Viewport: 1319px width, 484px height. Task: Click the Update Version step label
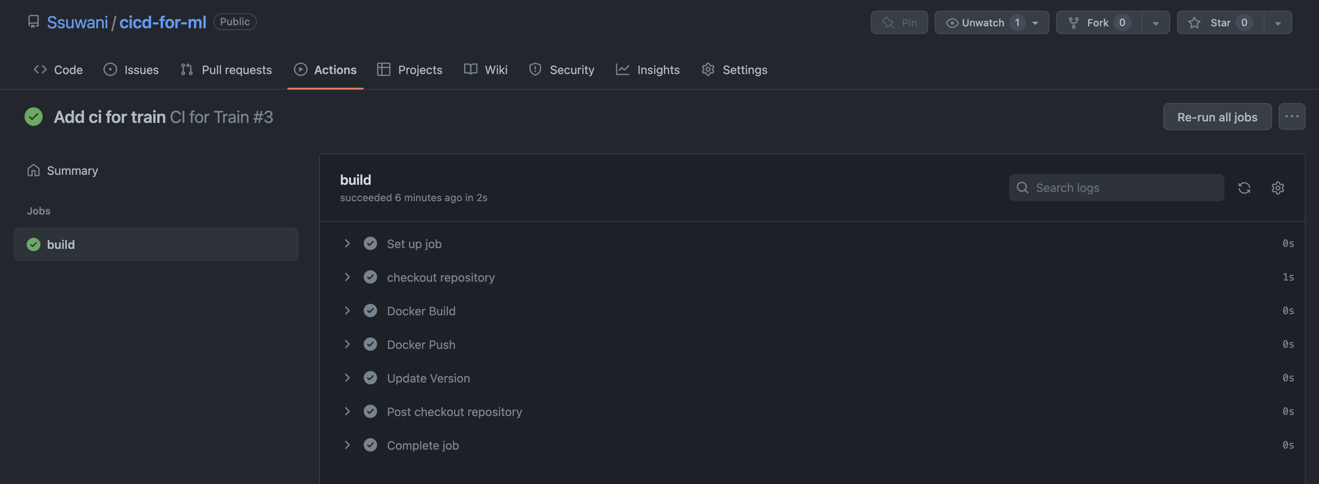(428, 378)
